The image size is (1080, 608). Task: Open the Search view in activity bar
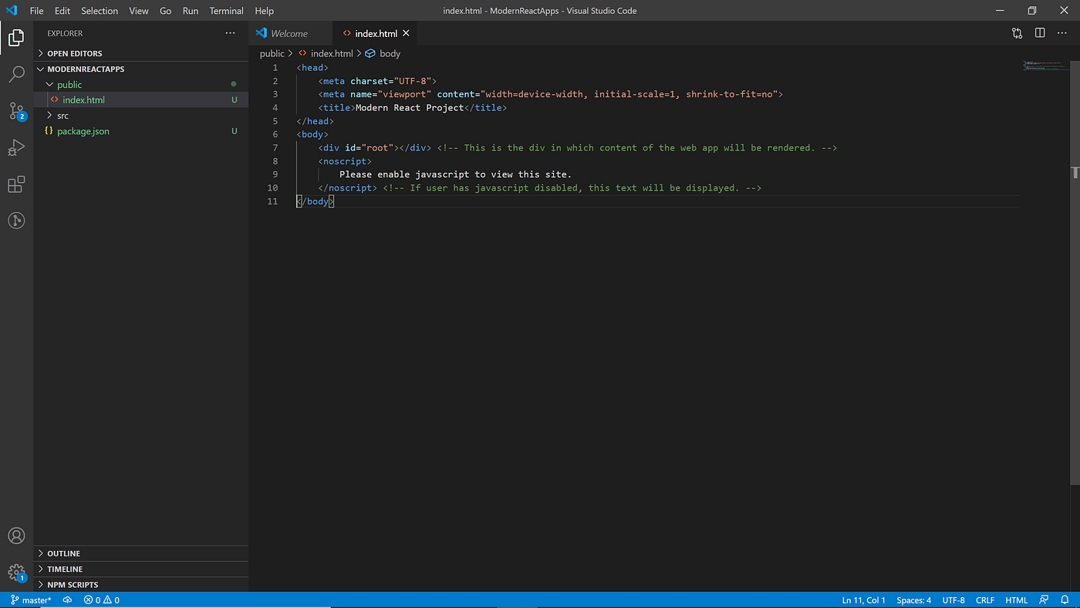point(17,74)
